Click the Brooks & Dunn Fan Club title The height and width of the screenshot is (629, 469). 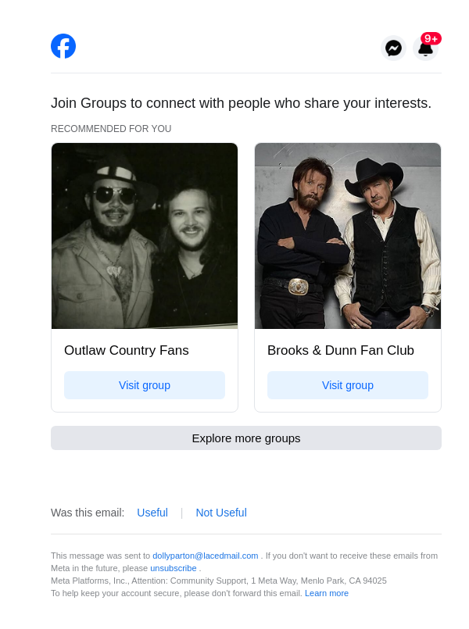(x=341, y=350)
